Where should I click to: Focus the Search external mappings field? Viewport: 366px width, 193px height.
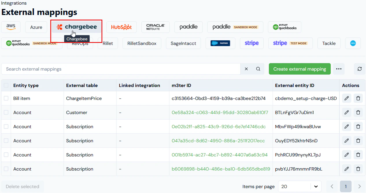click(x=121, y=69)
